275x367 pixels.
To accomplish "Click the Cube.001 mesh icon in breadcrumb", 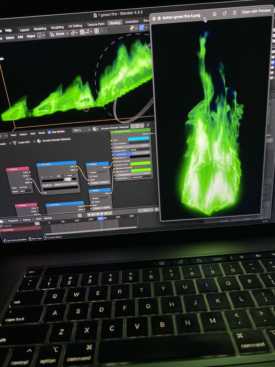I will (15, 143).
